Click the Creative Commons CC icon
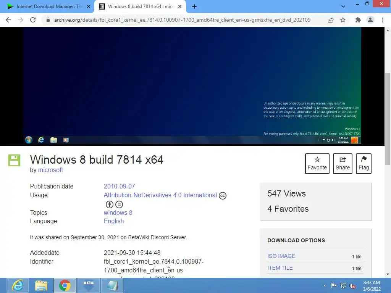Image resolution: width=391 pixels, height=293 pixels. (x=223, y=196)
